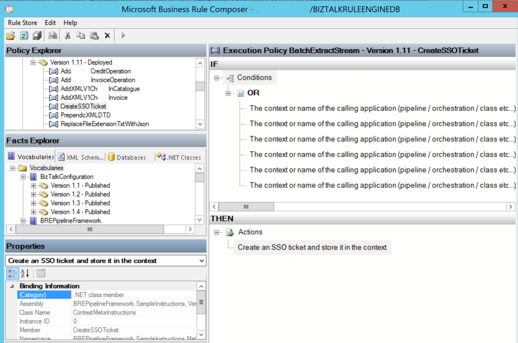This screenshot has width=518, height=343.
Task: Open the Edit menu
Action: pos(50,23)
